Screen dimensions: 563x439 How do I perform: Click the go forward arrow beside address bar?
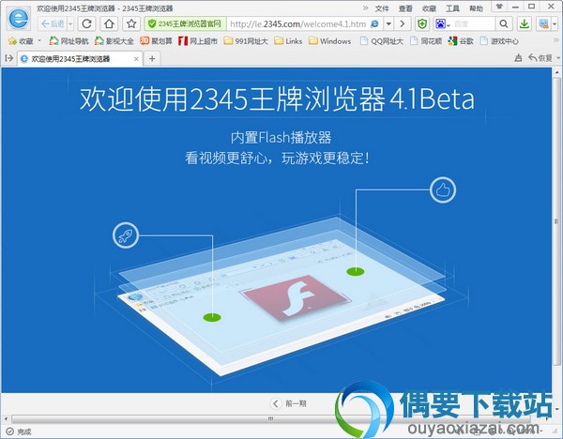click(403, 24)
